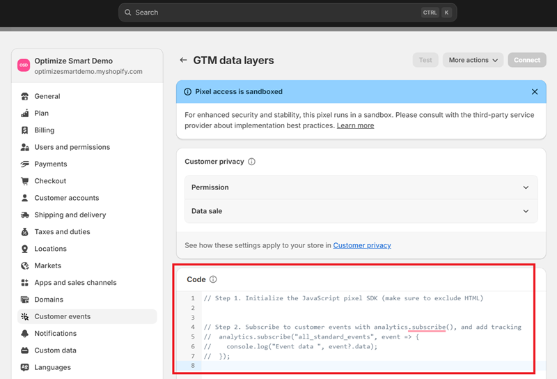
Task: Click the Optimize Smart Demo store logo
Action: click(24, 65)
